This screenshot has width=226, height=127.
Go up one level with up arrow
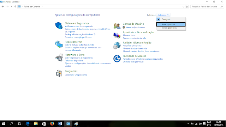click(15, 6)
